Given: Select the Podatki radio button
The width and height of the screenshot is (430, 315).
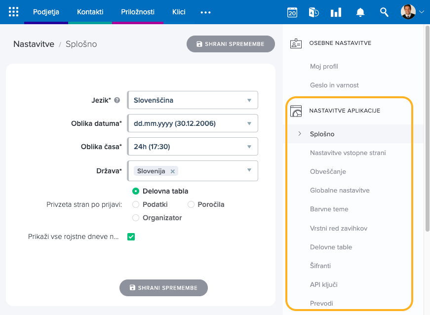Looking at the screenshot, I should pos(136,204).
